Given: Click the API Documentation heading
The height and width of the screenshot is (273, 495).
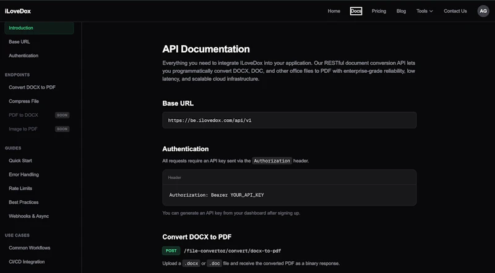Looking at the screenshot, I should coord(206,49).
